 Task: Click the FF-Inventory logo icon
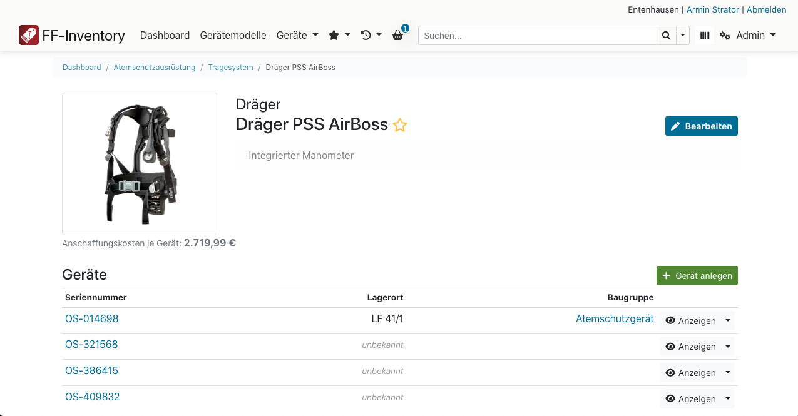(29, 35)
